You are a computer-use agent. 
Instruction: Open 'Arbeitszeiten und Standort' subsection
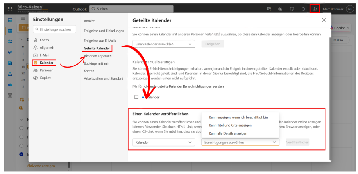103,78
